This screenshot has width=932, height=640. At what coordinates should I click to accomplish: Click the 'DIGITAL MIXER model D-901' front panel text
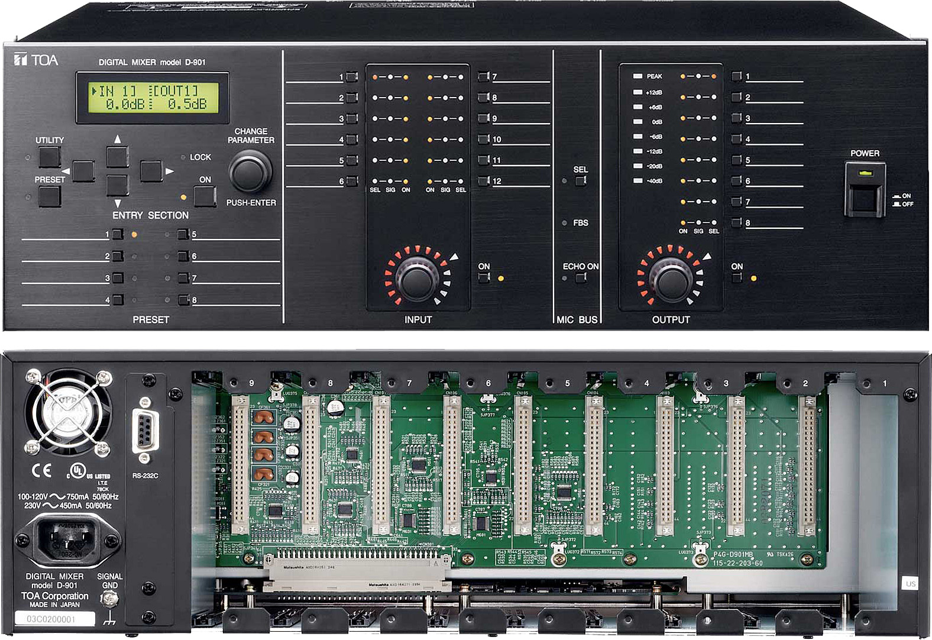(151, 62)
